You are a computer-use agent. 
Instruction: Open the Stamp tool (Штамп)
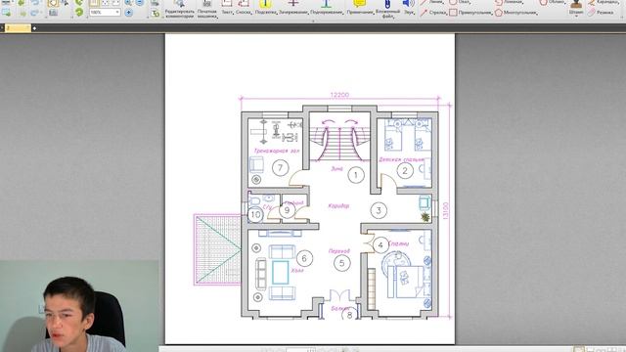click(x=576, y=7)
